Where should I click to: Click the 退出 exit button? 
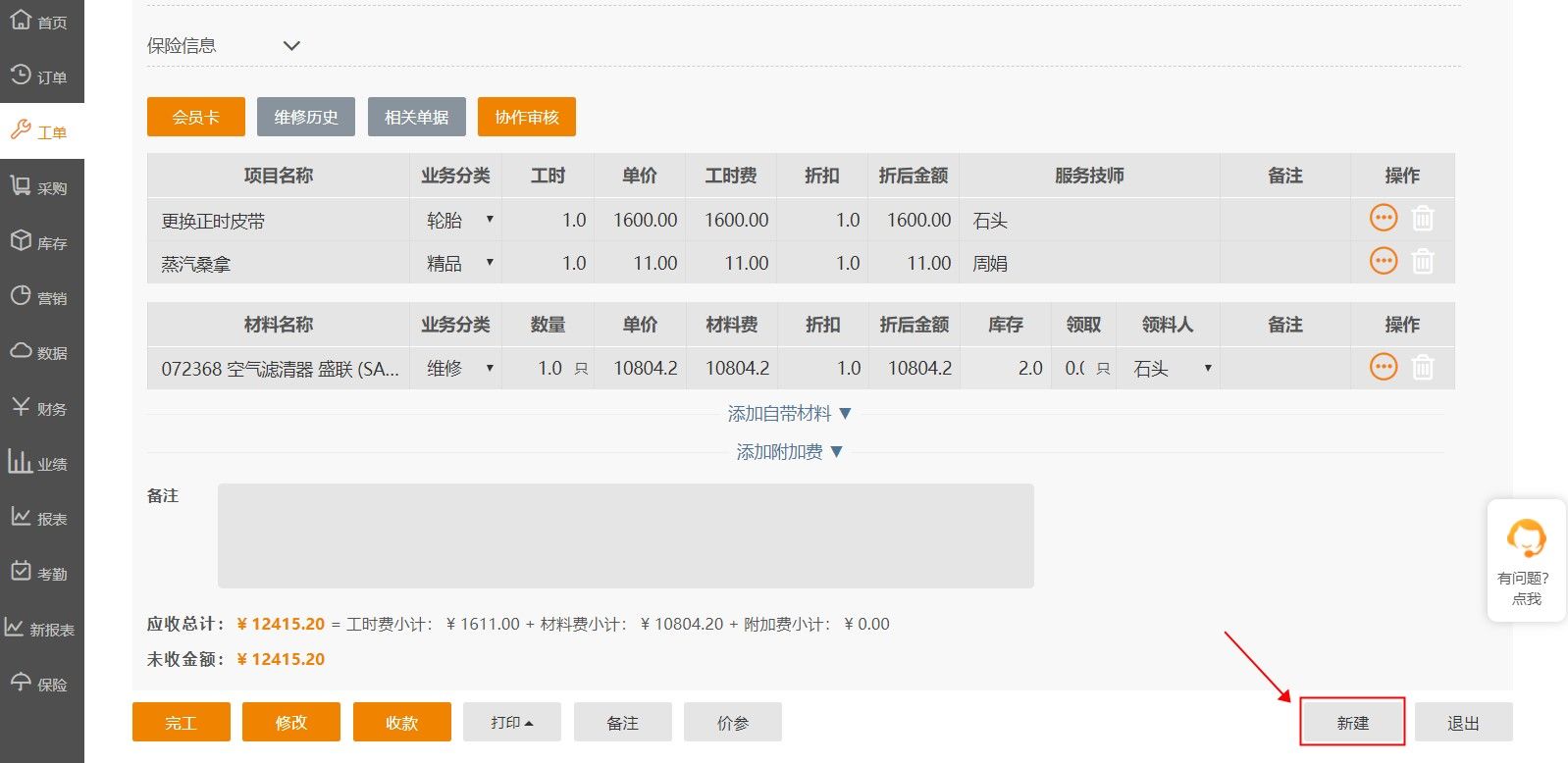pos(1463,722)
